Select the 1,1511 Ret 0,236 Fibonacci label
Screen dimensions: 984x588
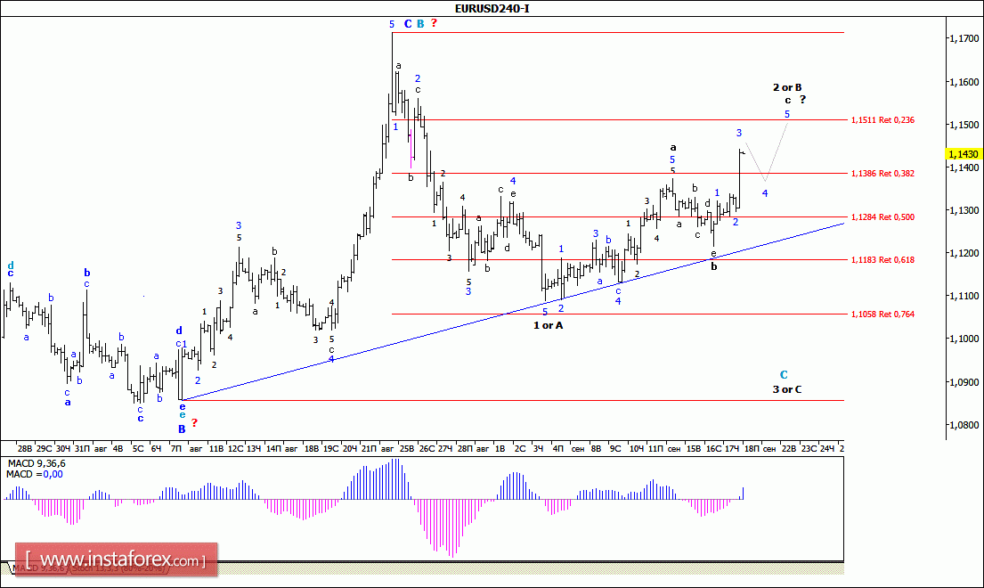click(882, 120)
